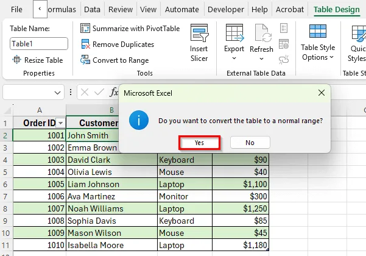Click the Open in Browser icon
Viewport: 366px width, 256px height.
click(x=284, y=44)
